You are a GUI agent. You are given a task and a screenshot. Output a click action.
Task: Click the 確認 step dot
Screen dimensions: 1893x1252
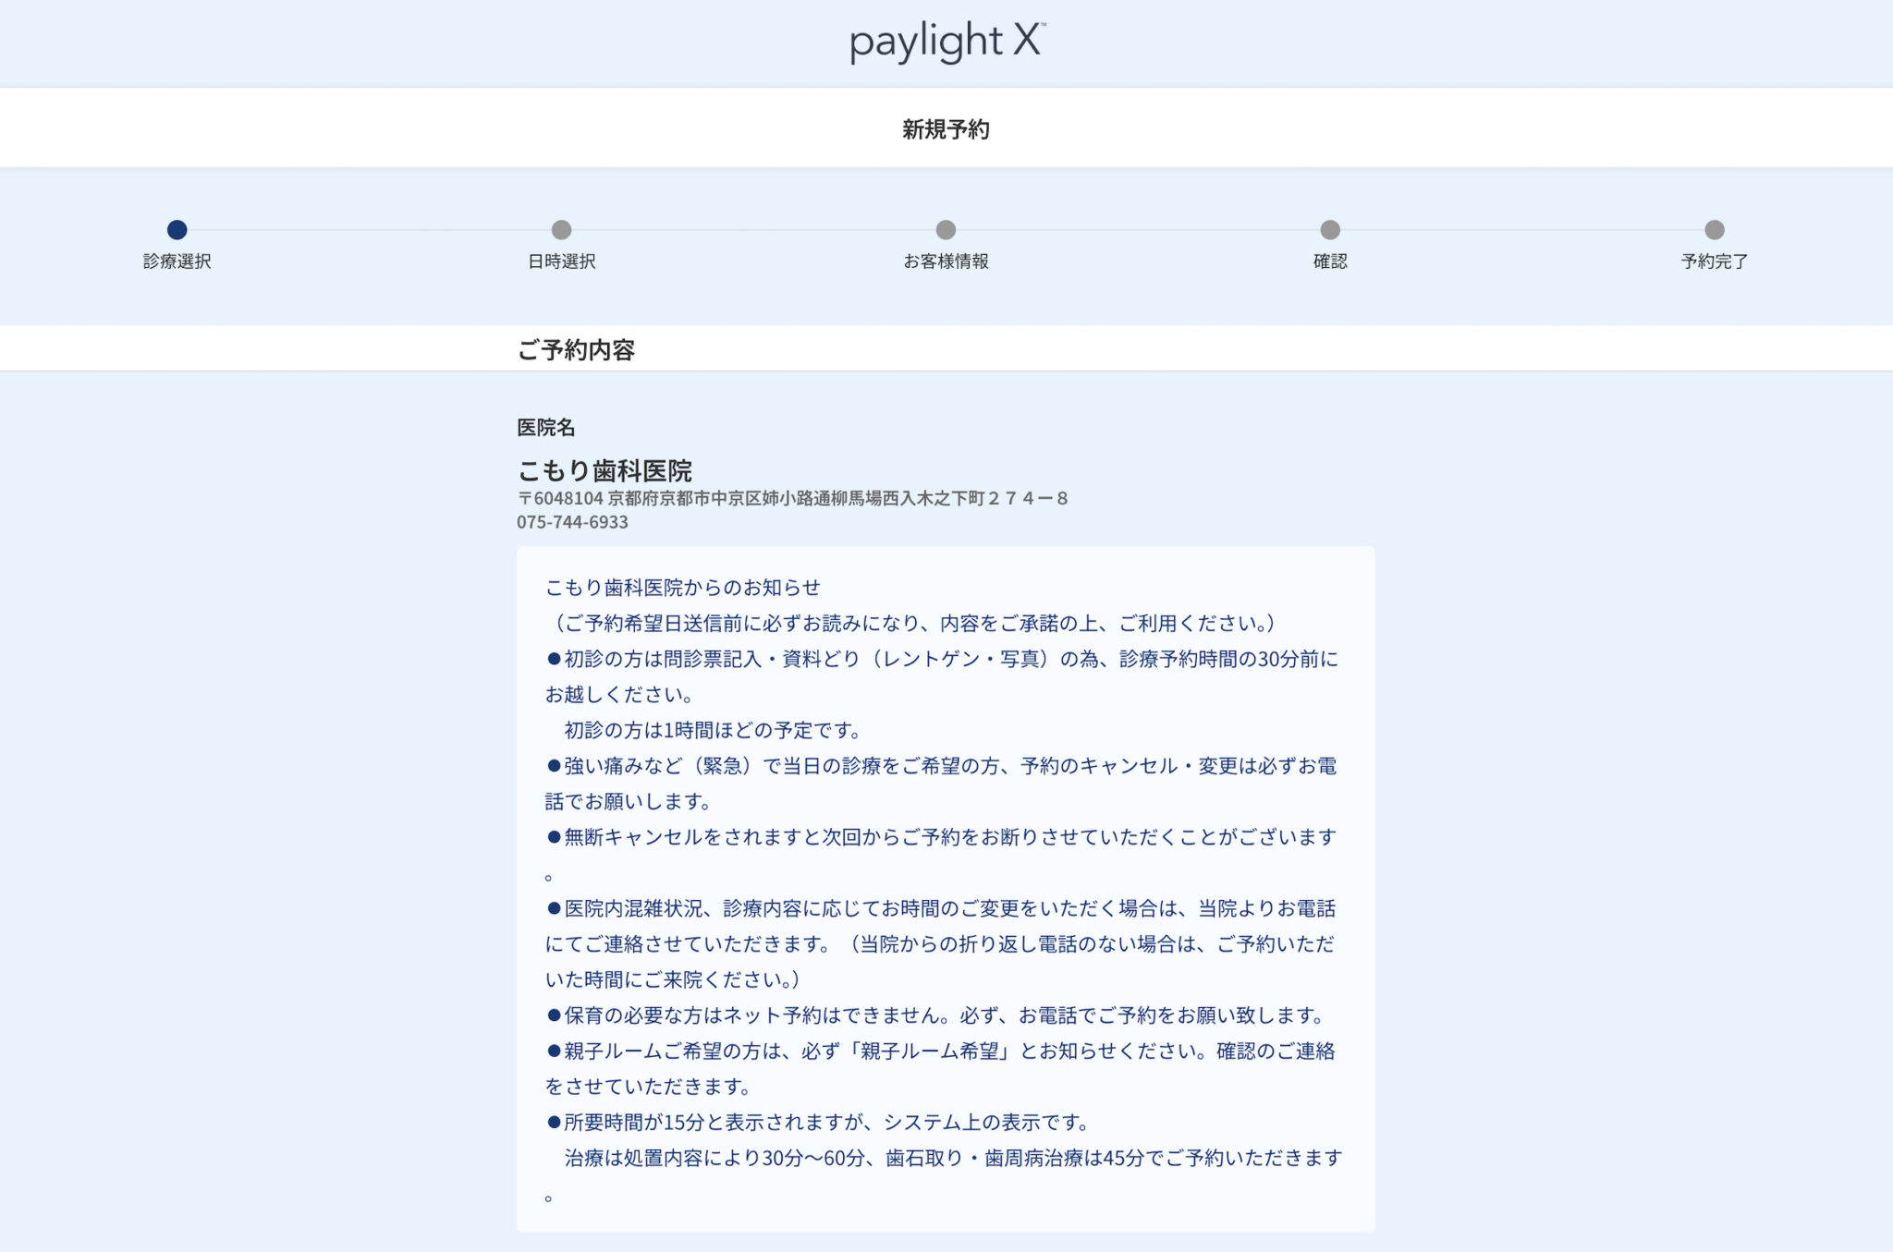tap(1330, 229)
